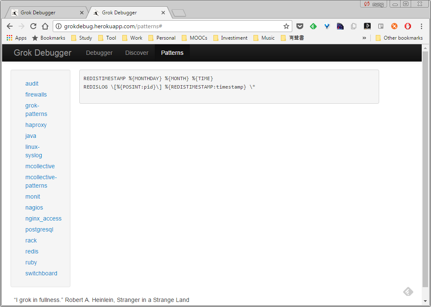Viewport: 431px width, 307px height.
Task: Click the scrollbar up arrow
Action: coord(425,48)
